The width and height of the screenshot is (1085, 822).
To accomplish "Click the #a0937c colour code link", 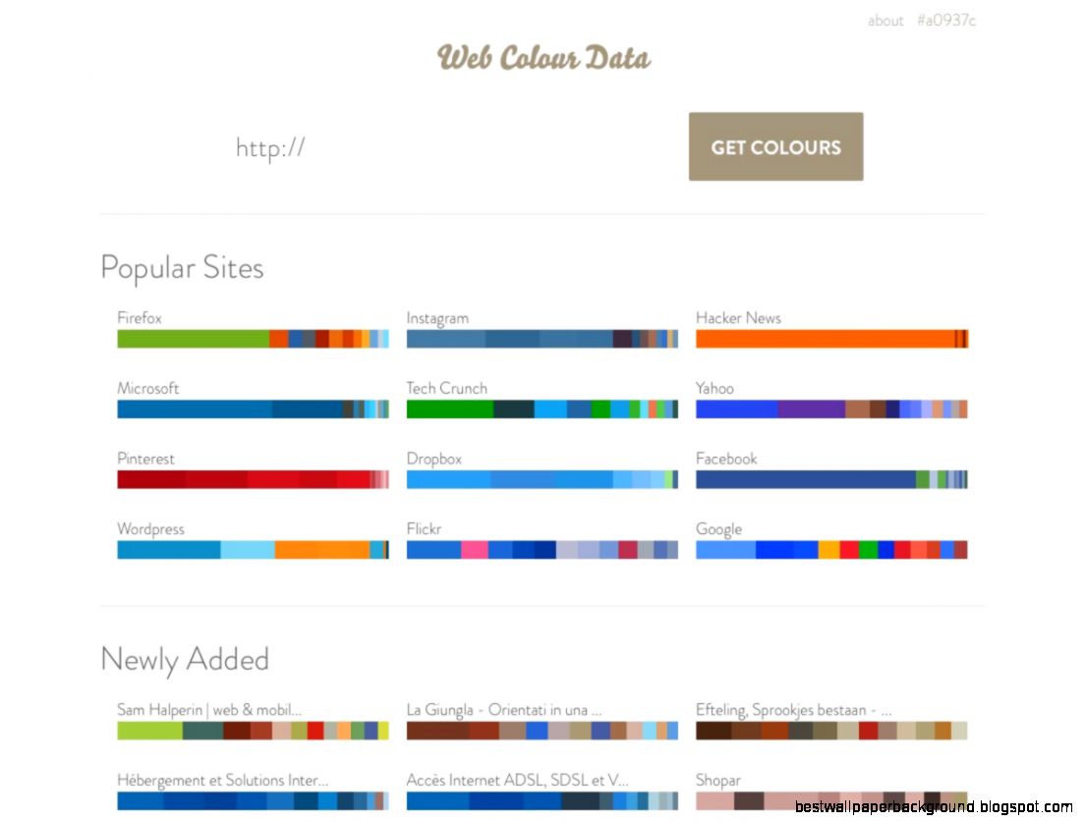I will (945, 21).
